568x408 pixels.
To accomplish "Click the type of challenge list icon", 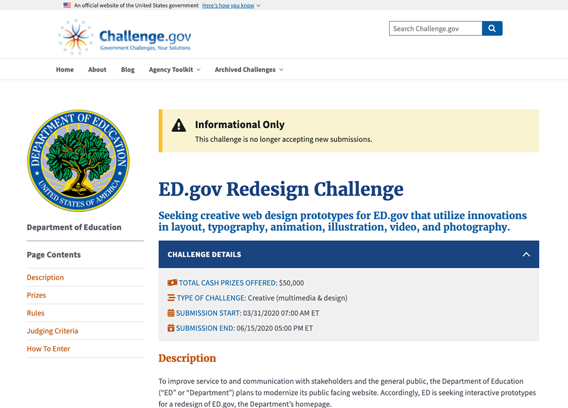I will click(x=171, y=298).
